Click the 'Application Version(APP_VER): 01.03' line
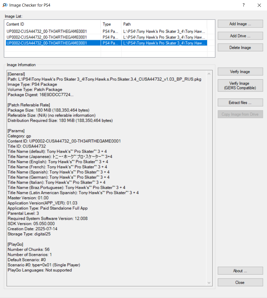The image size is (267, 298). pyautogui.click(x=42, y=203)
